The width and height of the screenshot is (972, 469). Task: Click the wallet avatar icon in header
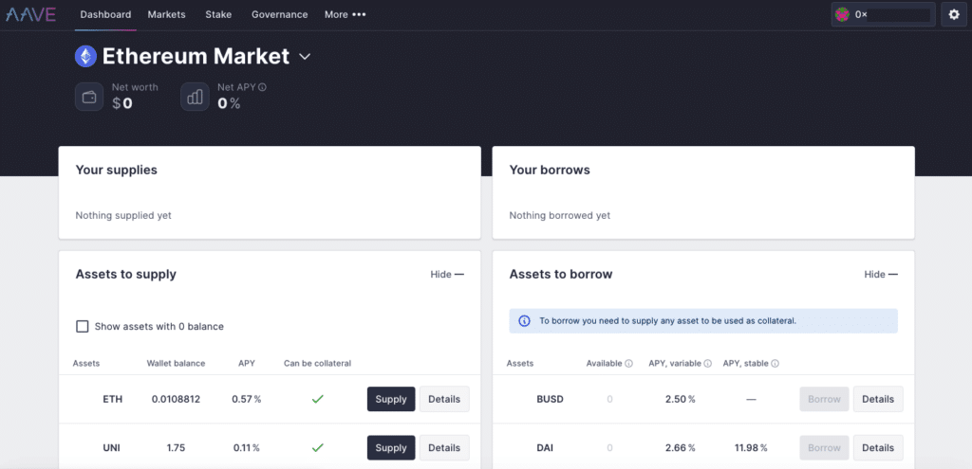click(842, 14)
